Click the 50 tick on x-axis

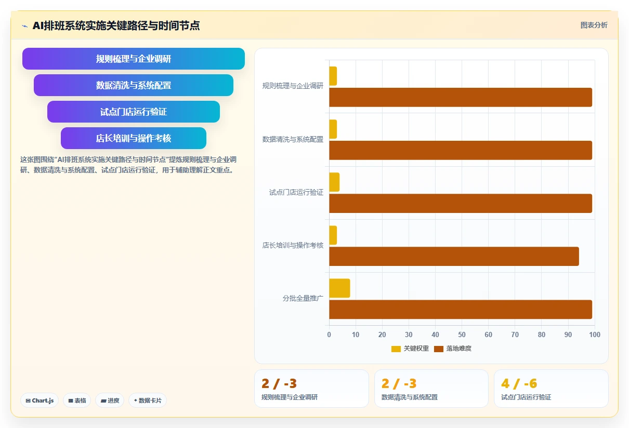462,335
